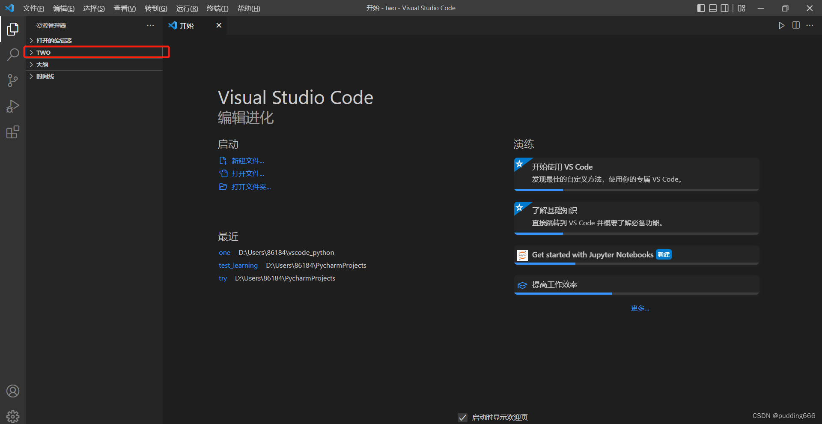This screenshot has width=822, height=424.
Task: Click the 新建 badge on Jupyter card
Action: tap(664, 255)
